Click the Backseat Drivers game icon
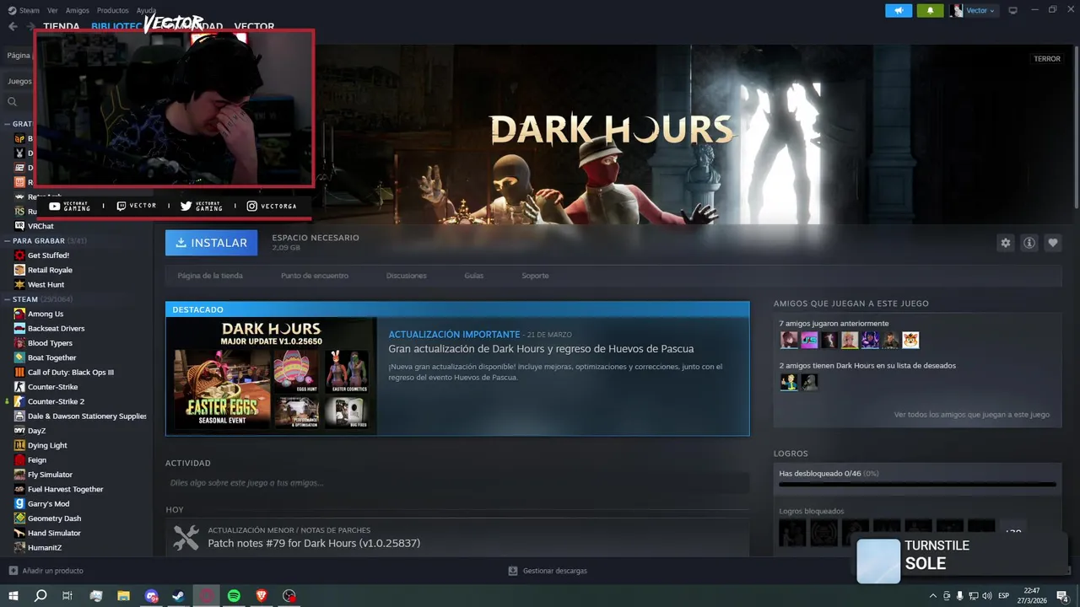The height and width of the screenshot is (607, 1080). click(19, 329)
